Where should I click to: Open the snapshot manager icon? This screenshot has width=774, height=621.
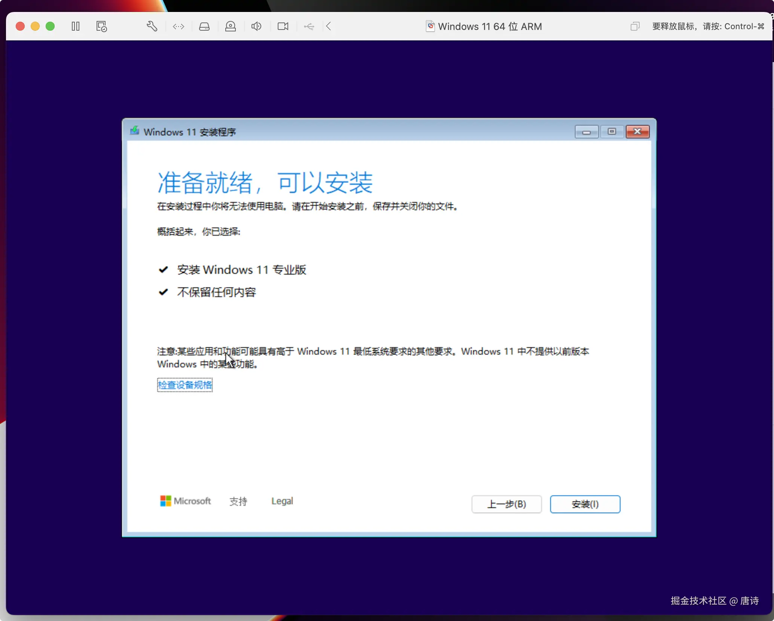point(101,26)
